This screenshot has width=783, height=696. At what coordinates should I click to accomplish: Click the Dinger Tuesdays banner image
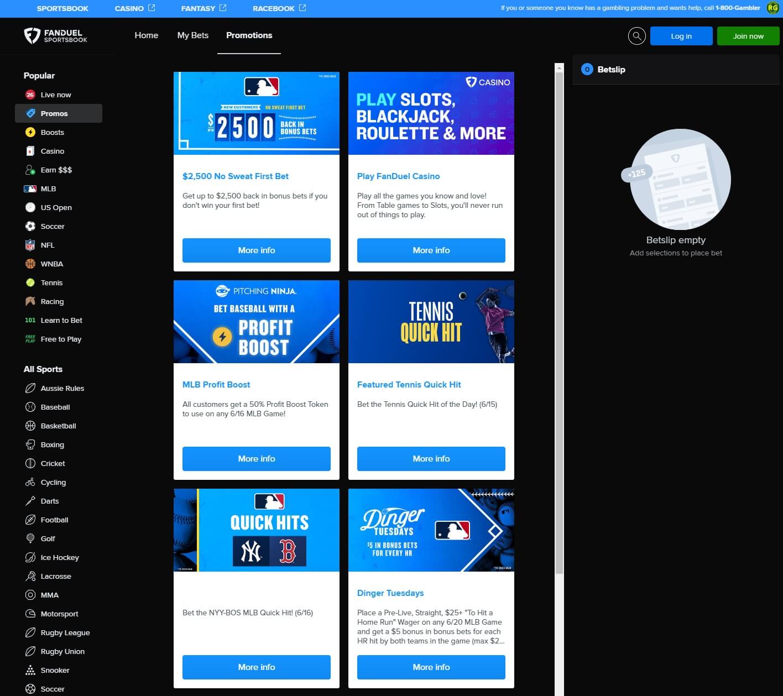pyautogui.click(x=431, y=530)
